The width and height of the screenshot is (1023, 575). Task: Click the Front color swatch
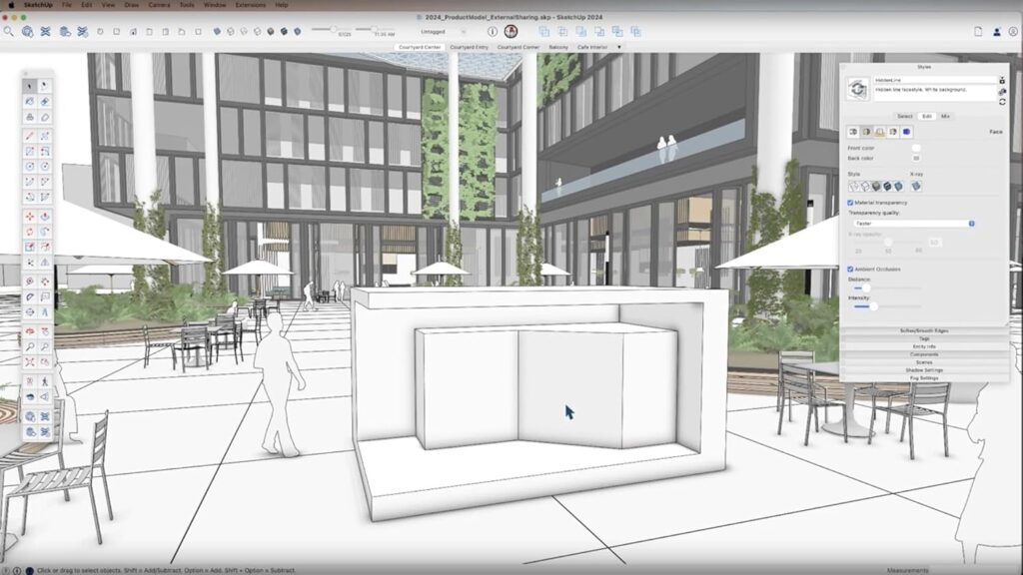(x=915, y=149)
